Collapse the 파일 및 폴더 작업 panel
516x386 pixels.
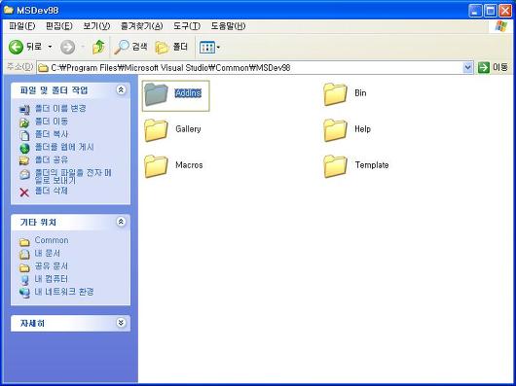coord(121,90)
